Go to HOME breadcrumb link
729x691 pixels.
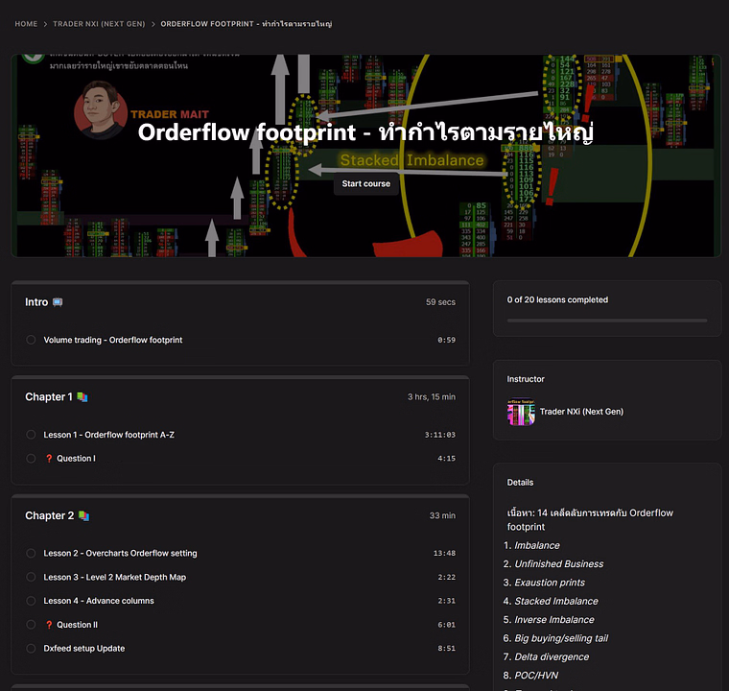[x=26, y=24]
